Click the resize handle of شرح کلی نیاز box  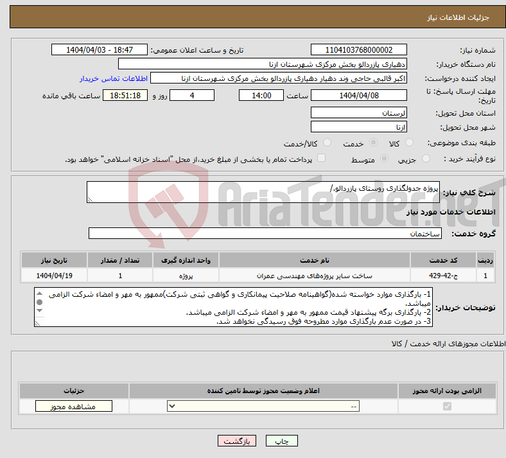pyautogui.click(x=90, y=200)
